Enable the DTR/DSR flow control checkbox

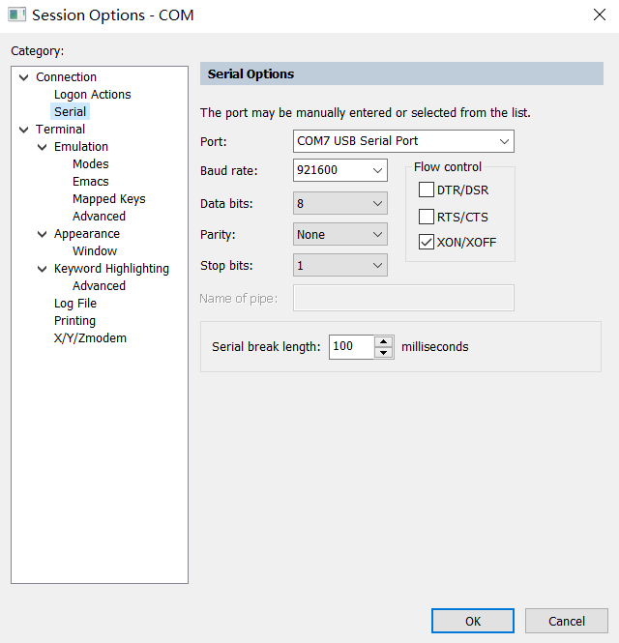pyautogui.click(x=427, y=190)
